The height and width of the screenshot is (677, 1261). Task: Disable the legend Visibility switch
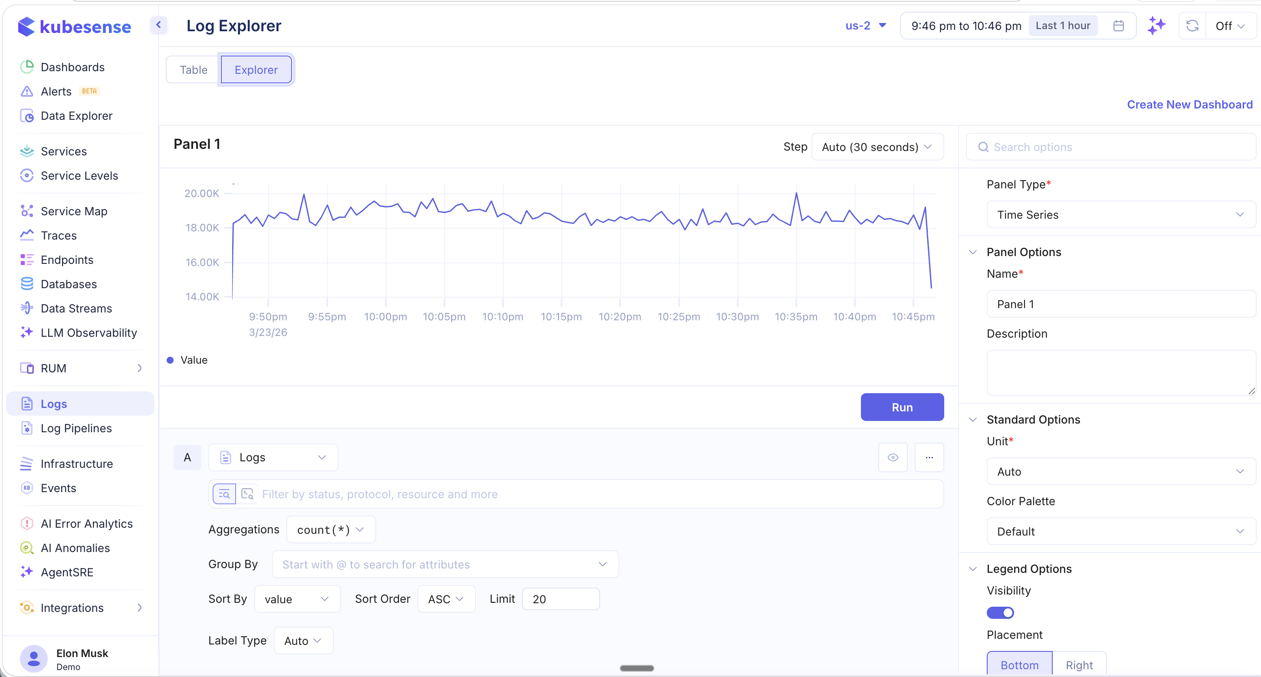(1000, 612)
